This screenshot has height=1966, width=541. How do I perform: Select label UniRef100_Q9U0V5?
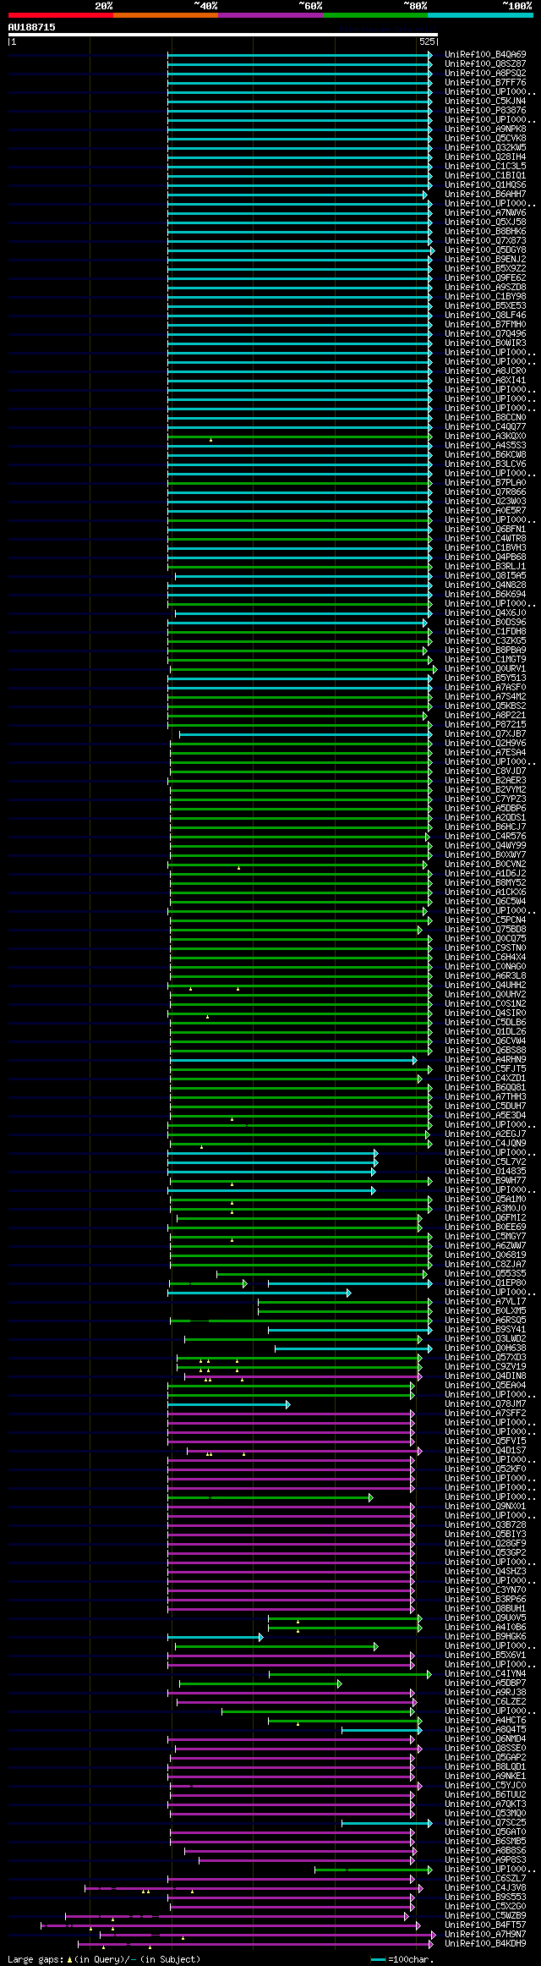point(485,1618)
